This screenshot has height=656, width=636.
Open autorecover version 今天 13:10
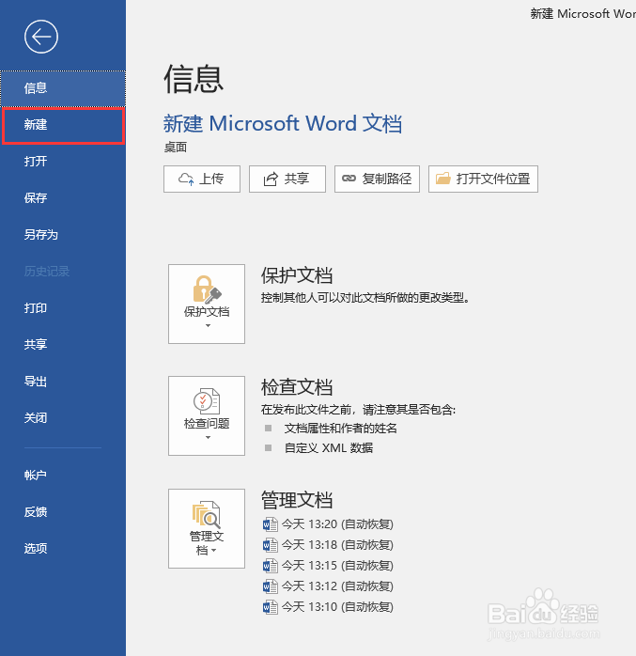click(337, 606)
